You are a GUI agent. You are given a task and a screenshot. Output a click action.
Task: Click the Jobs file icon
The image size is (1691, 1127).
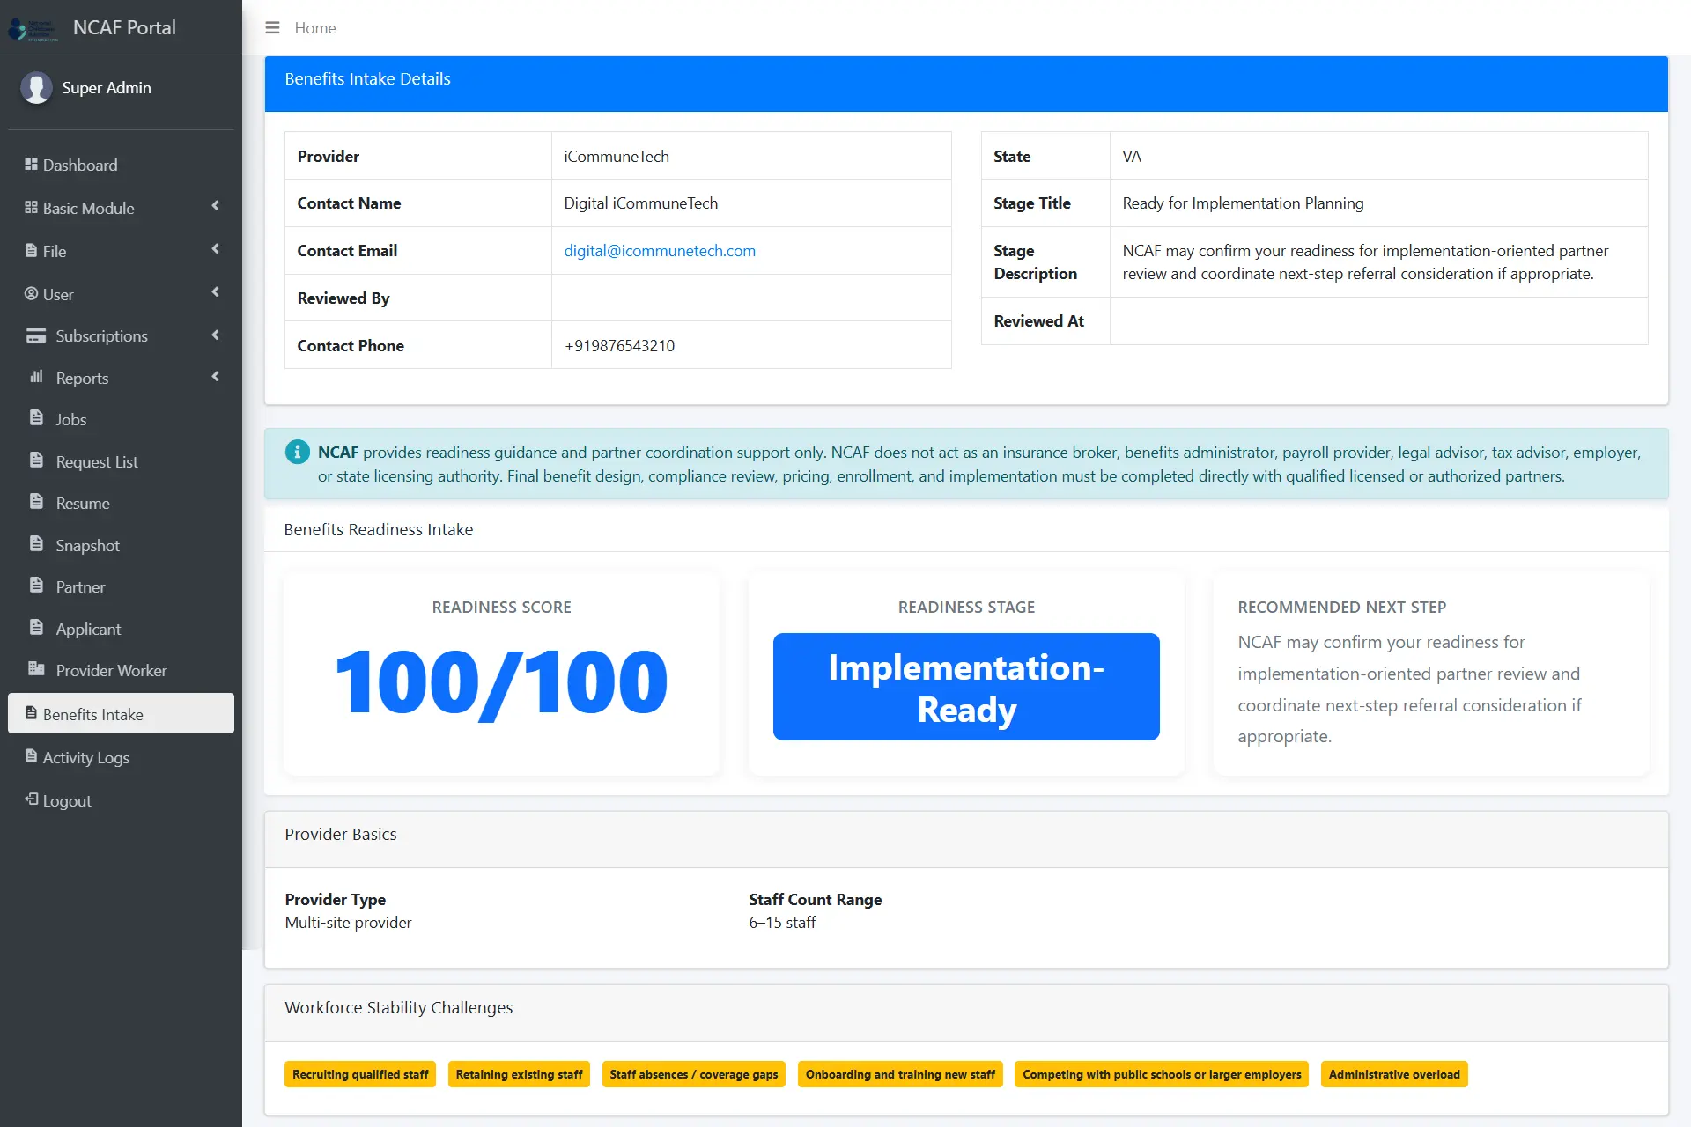coord(36,418)
